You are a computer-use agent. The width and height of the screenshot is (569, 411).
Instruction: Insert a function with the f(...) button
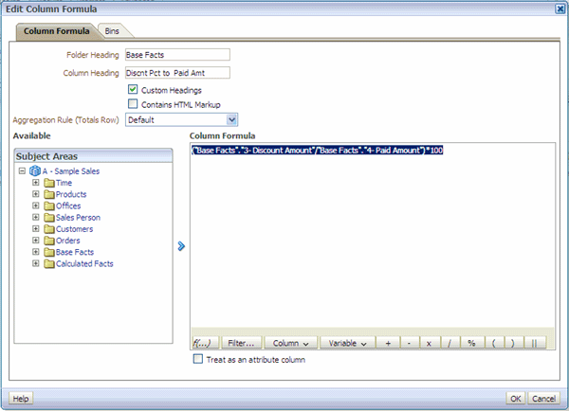(x=206, y=343)
